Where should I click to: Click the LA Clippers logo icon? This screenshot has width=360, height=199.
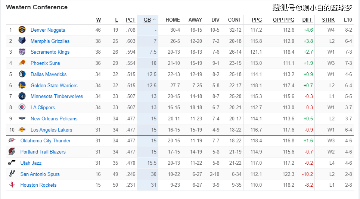pos(22,107)
